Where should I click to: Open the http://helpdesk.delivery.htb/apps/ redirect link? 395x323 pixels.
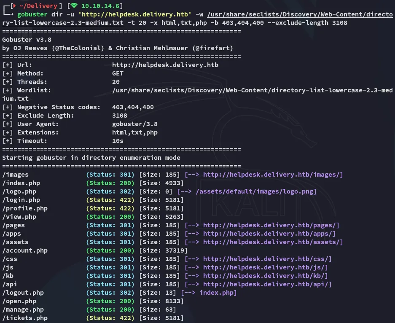269,234
